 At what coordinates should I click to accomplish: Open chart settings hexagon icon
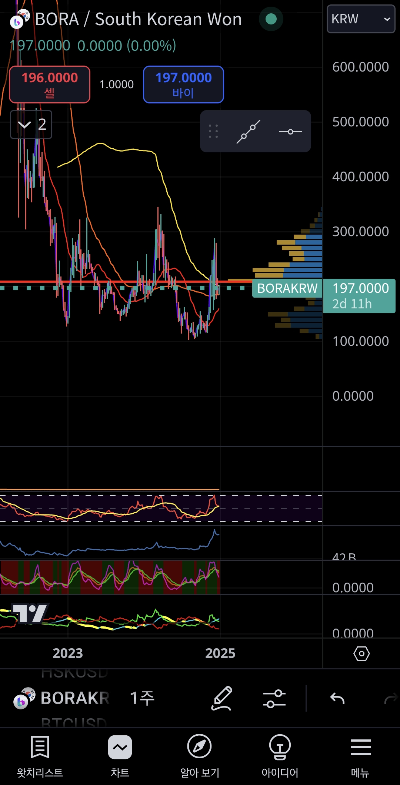click(361, 653)
